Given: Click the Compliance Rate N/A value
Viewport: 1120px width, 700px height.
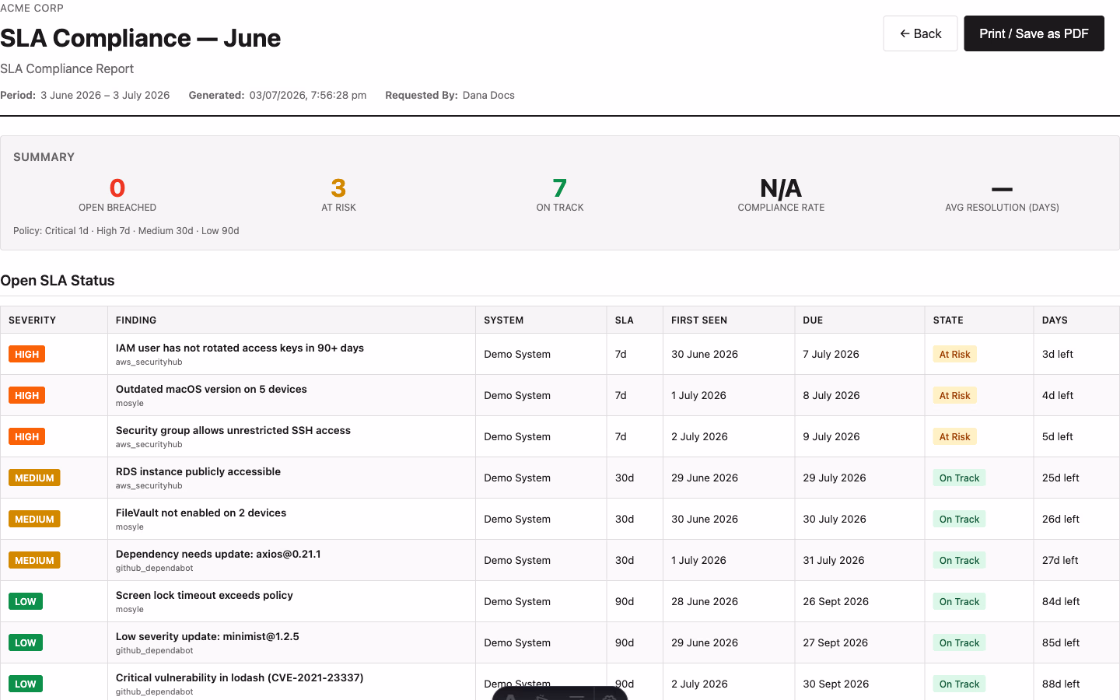Looking at the screenshot, I should tap(781, 187).
